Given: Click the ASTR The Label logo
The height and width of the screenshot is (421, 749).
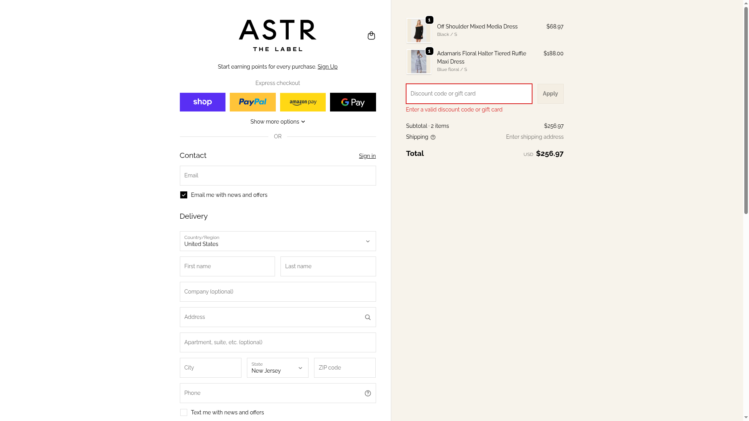Looking at the screenshot, I should point(277,35).
